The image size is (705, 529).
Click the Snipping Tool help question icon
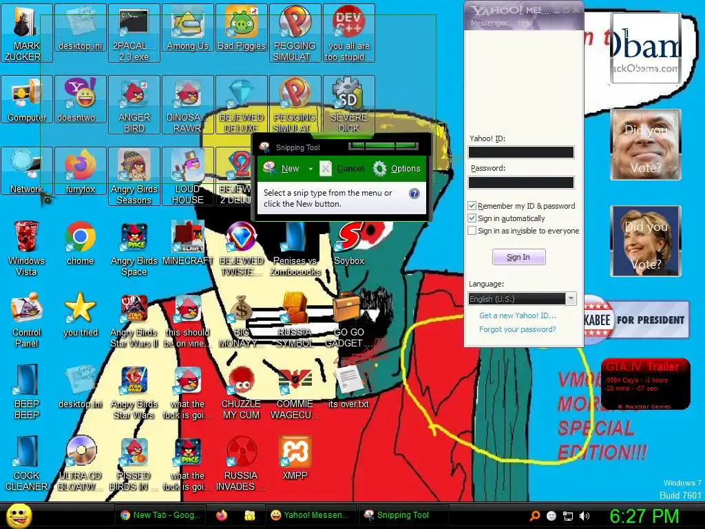[414, 194]
